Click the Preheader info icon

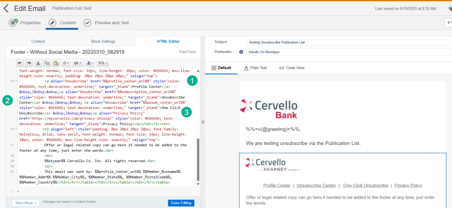tap(241, 52)
